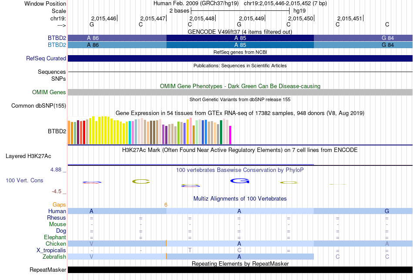This screenshot has width=413, height=280.
Task: Click 100 vertebrates Basewise Conservation by PhyloP title
Action: [240, 170]
